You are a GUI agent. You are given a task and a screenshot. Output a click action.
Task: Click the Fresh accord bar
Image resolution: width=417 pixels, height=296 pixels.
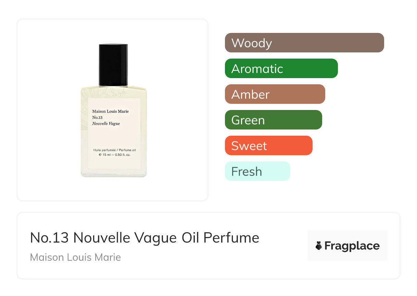257,171
